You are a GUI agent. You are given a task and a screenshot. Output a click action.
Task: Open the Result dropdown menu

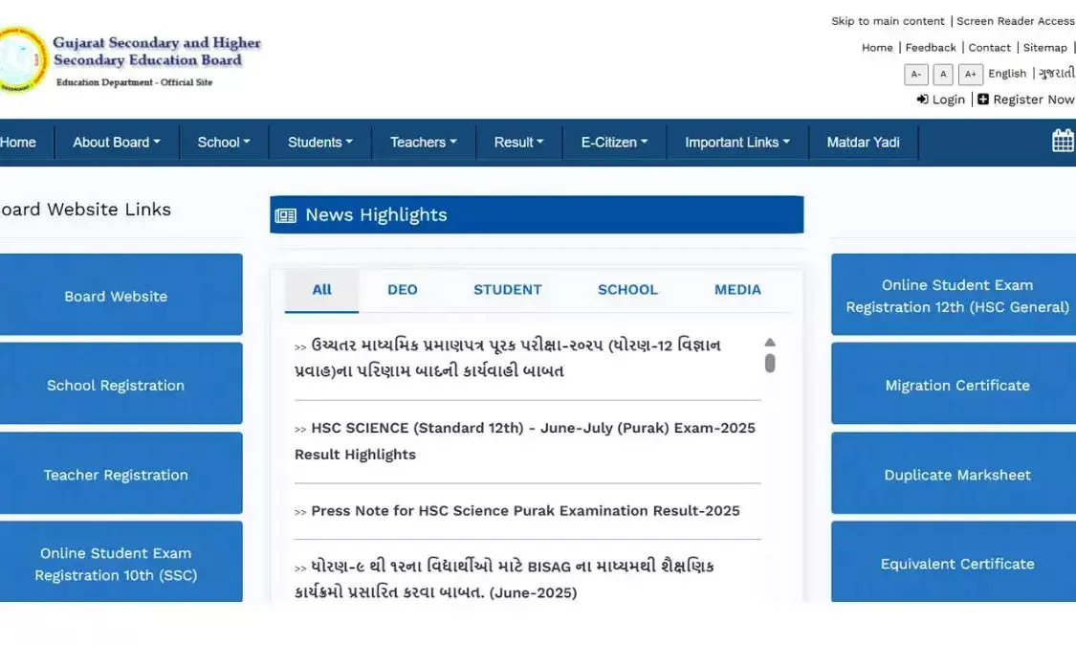click(x=518, y=141)
